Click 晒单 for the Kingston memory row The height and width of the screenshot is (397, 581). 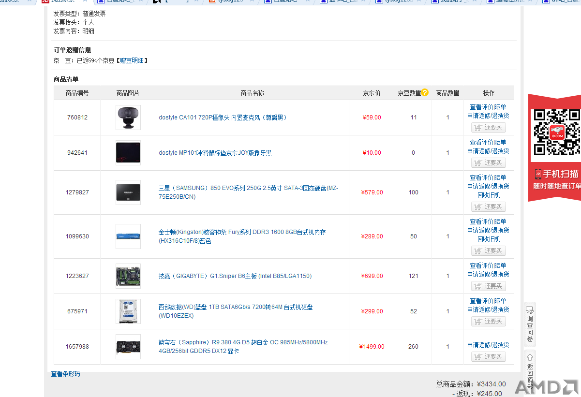point(501,222)
